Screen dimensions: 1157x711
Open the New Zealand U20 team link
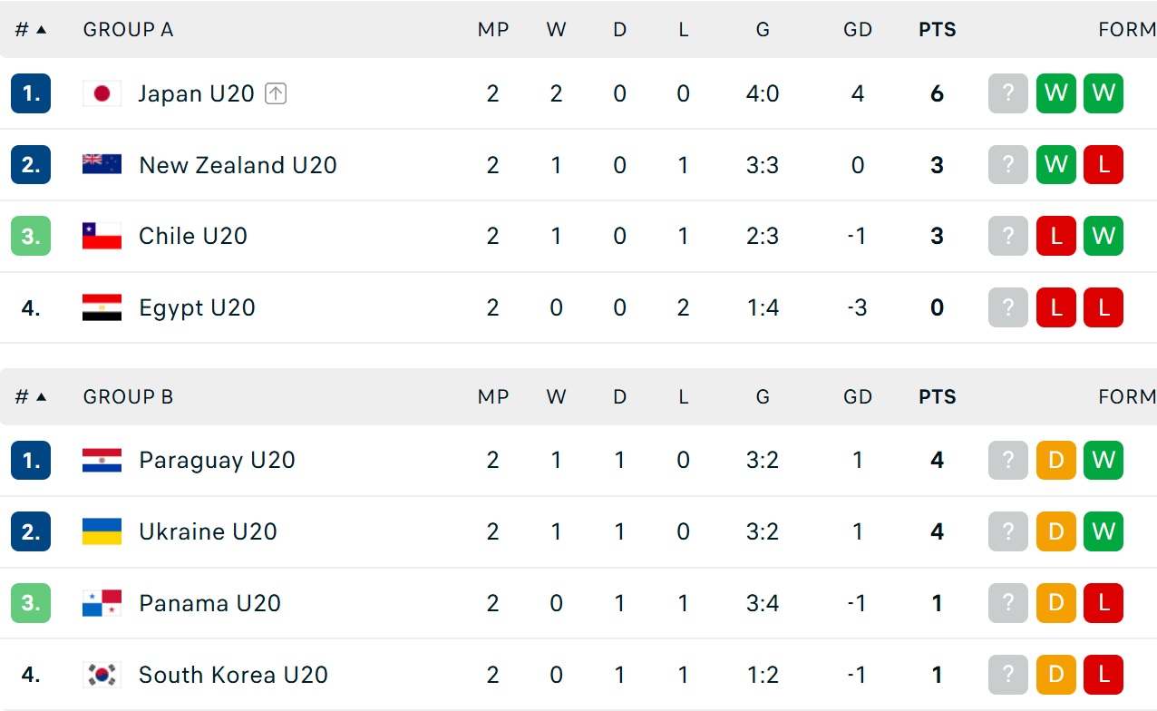[x=238, y=165]
